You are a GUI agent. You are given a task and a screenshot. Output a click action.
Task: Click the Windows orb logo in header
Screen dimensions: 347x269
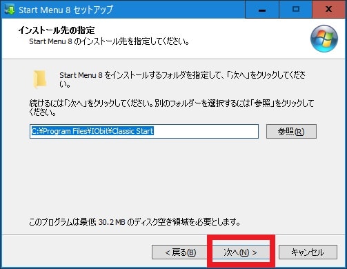click(324, 39)
